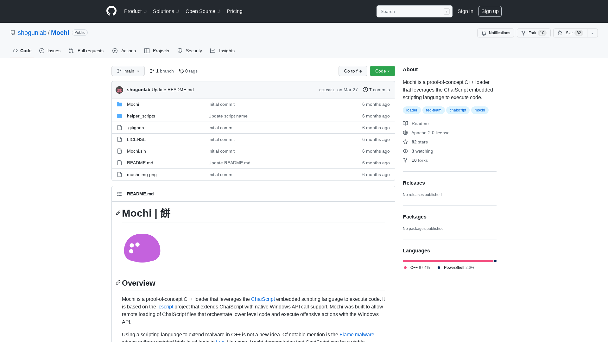
Task: Switch to the Issues tab
Action: (x=50, y=51)
